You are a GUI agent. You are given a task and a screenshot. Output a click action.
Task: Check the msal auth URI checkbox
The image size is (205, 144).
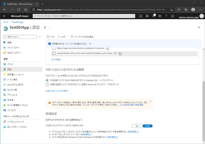point(54,53)
